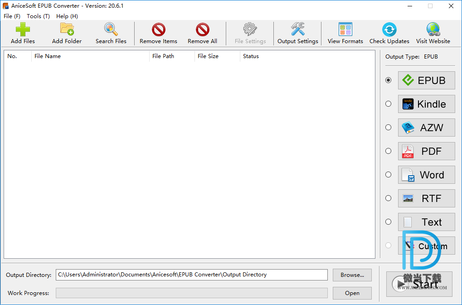
Task: Open the Tools (T) menu
Action: (x=38, y=16)
